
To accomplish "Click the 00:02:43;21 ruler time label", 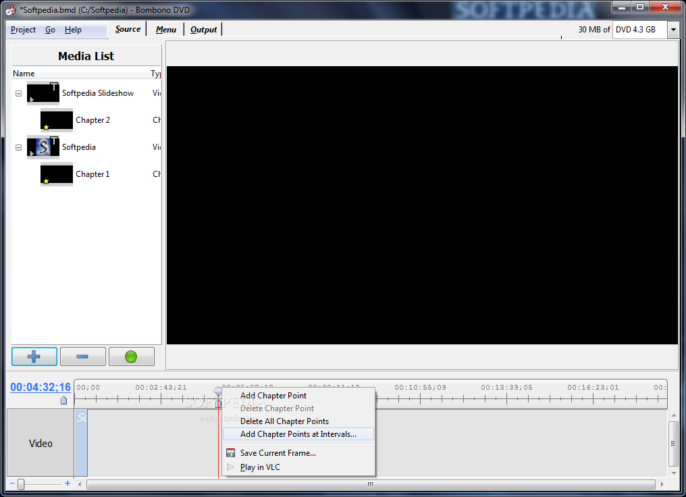I will [161, 387].
